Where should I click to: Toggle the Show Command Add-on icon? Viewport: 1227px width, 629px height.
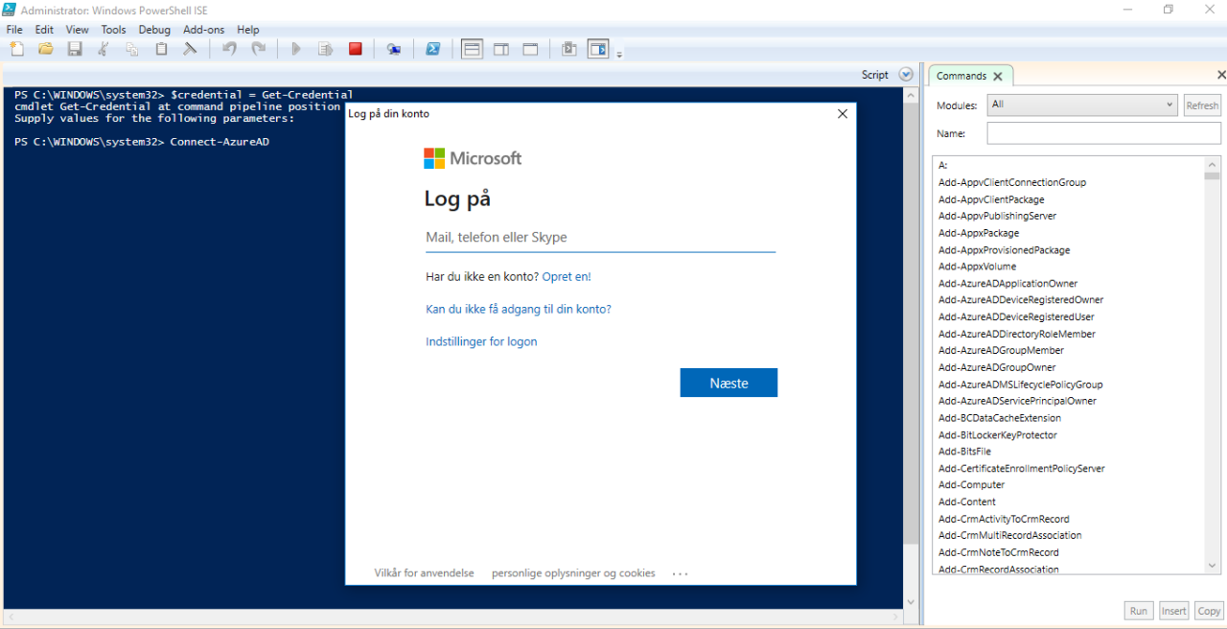tap(598, 49)
